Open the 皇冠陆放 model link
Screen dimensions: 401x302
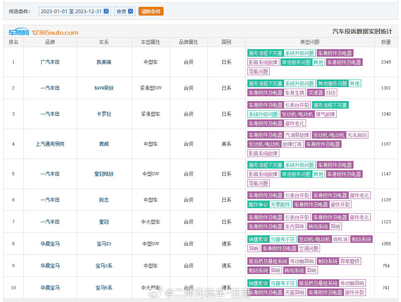[104, 174]
